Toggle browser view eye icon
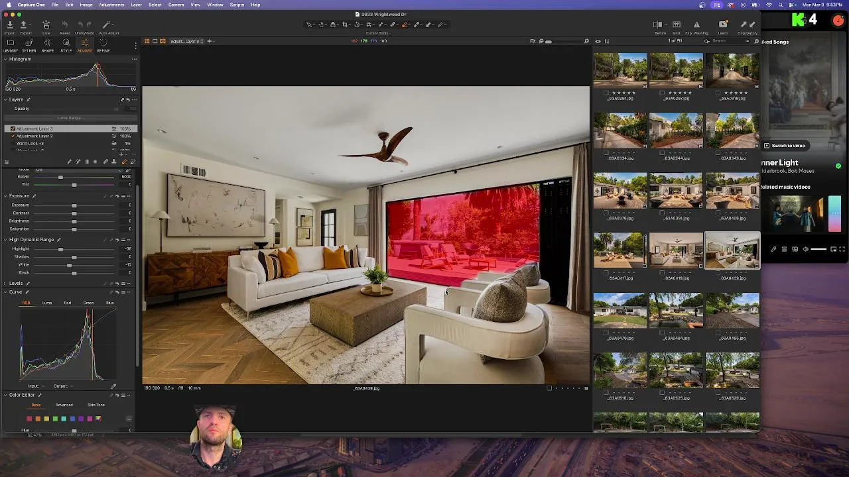849x477 pixels. 598,41
